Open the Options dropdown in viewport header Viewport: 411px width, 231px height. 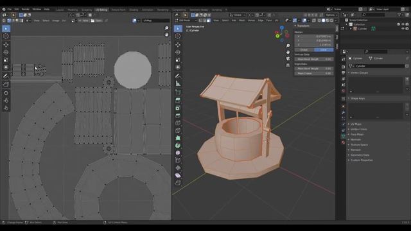click(331, 15)
